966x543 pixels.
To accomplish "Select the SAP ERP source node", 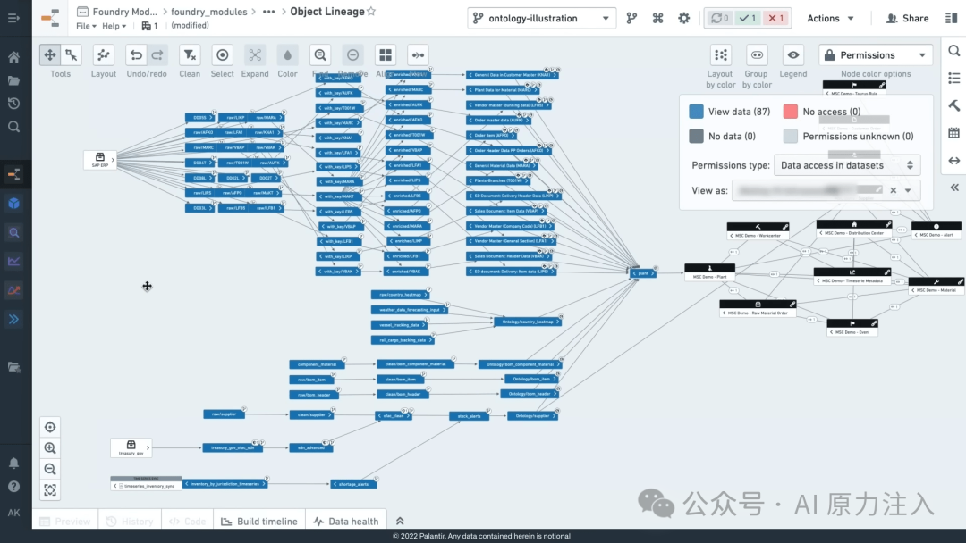I will pyautogui.click(x=100, y=160).
